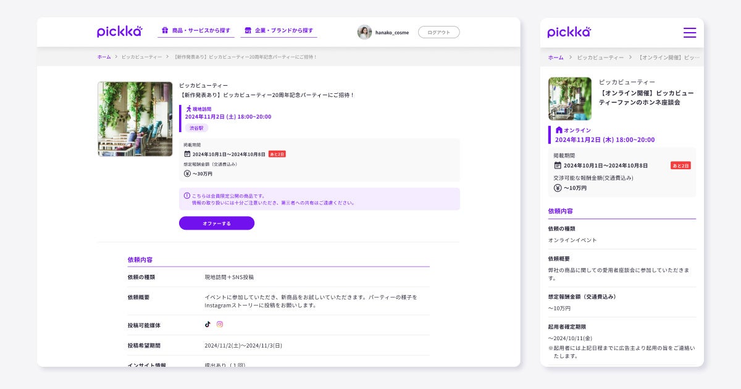741x389 pixels.
Task: Click the yen icon next to 〜30万円
Action: click(x=187, y=174)
